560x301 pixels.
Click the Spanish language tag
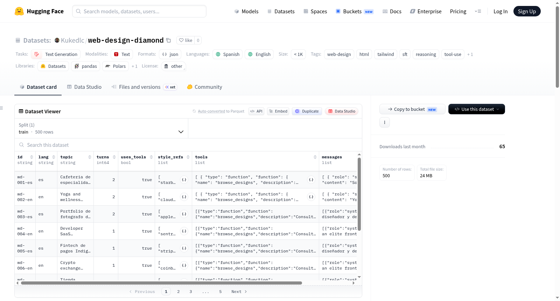pos(227,54)
